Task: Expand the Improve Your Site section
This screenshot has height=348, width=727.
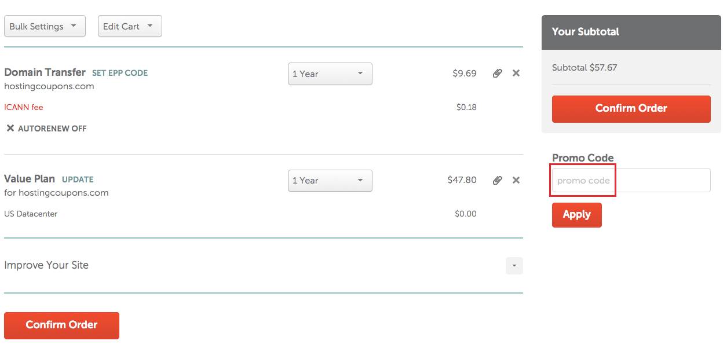Action: click(514, 266)
